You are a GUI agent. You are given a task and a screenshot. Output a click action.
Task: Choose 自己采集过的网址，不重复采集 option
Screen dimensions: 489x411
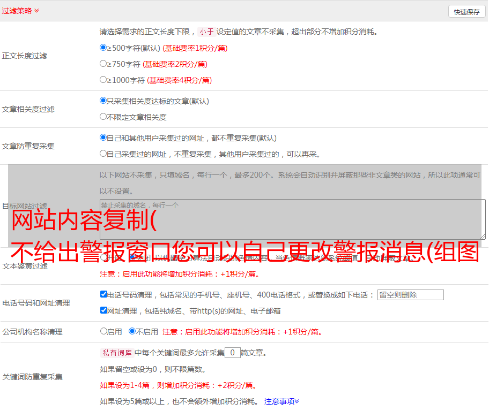tap(103, 154)
